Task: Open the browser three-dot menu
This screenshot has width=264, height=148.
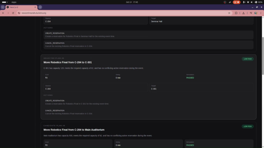Action: [x=261, y=13]
